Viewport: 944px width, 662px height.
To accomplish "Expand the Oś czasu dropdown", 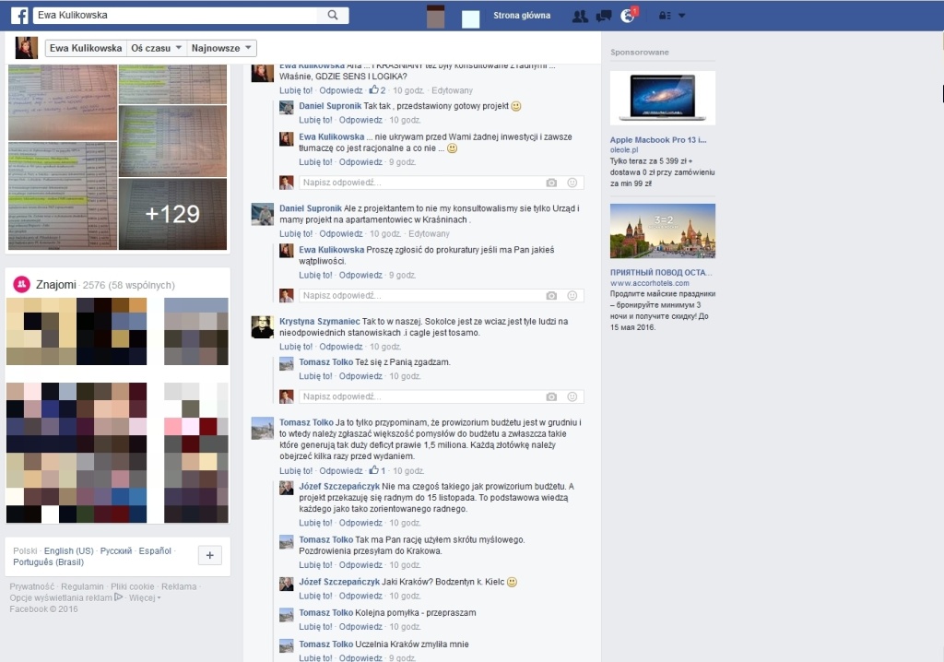I will click(x=157, y=48).
